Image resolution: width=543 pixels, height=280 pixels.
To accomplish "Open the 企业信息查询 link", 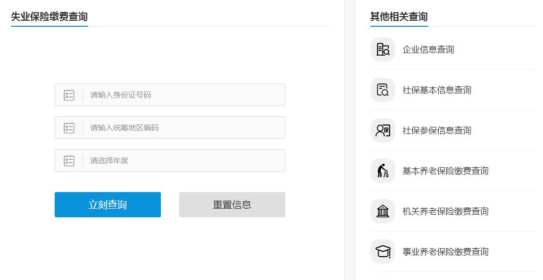I will coord(428,50).
